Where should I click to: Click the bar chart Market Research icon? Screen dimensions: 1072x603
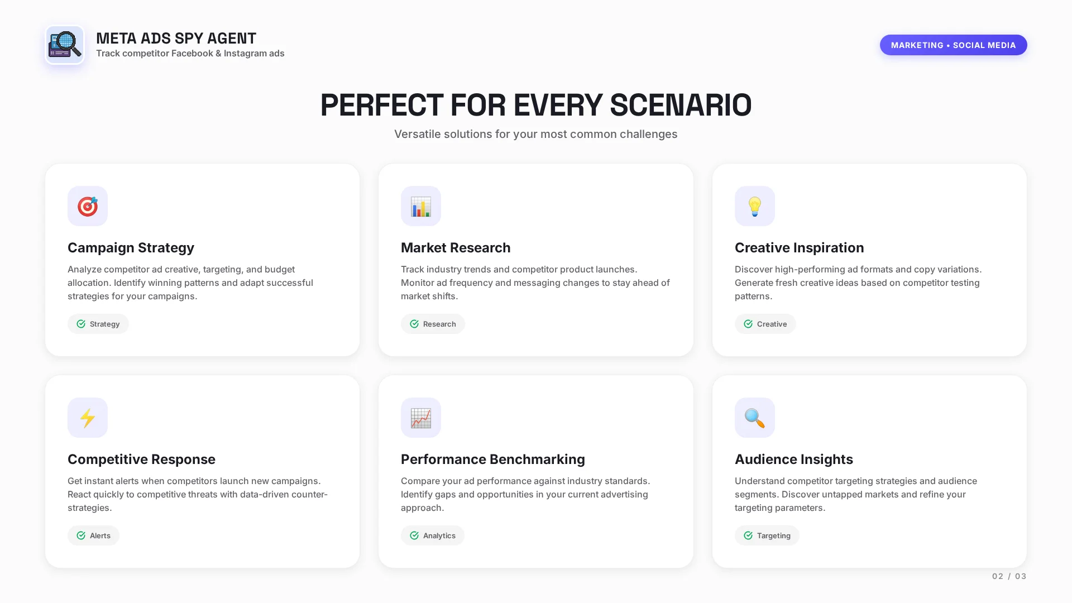tap(421, 206)
